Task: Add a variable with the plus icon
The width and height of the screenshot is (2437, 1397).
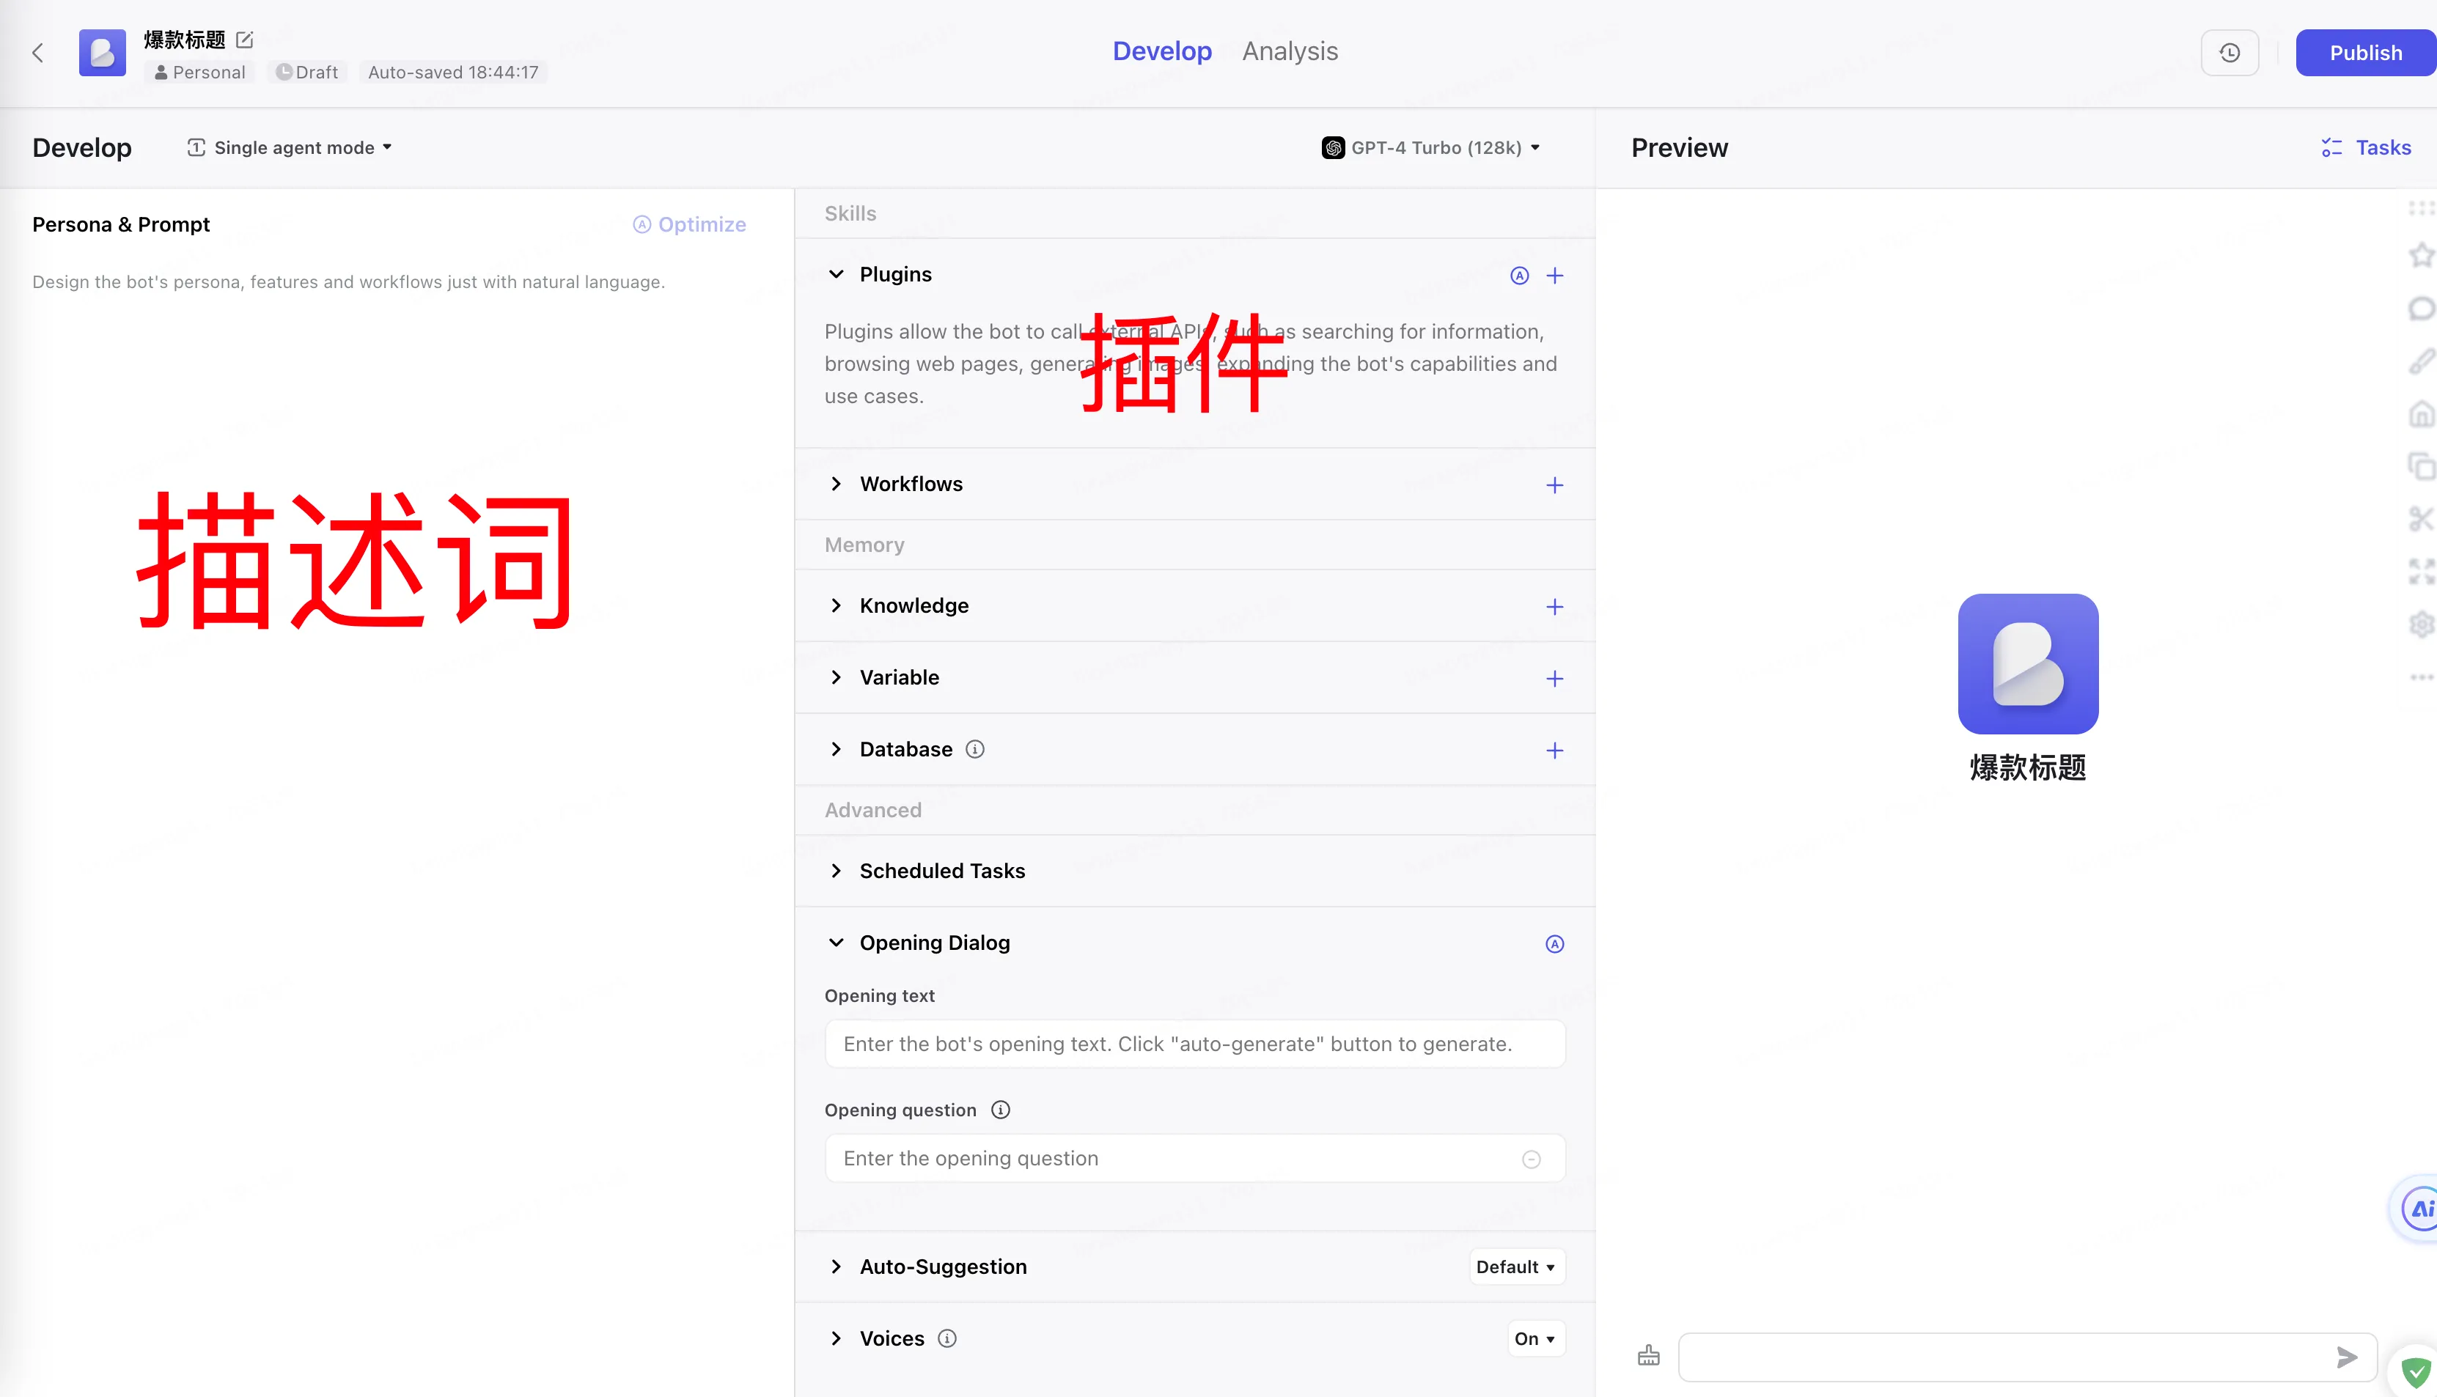Action: pos(1554,679)
